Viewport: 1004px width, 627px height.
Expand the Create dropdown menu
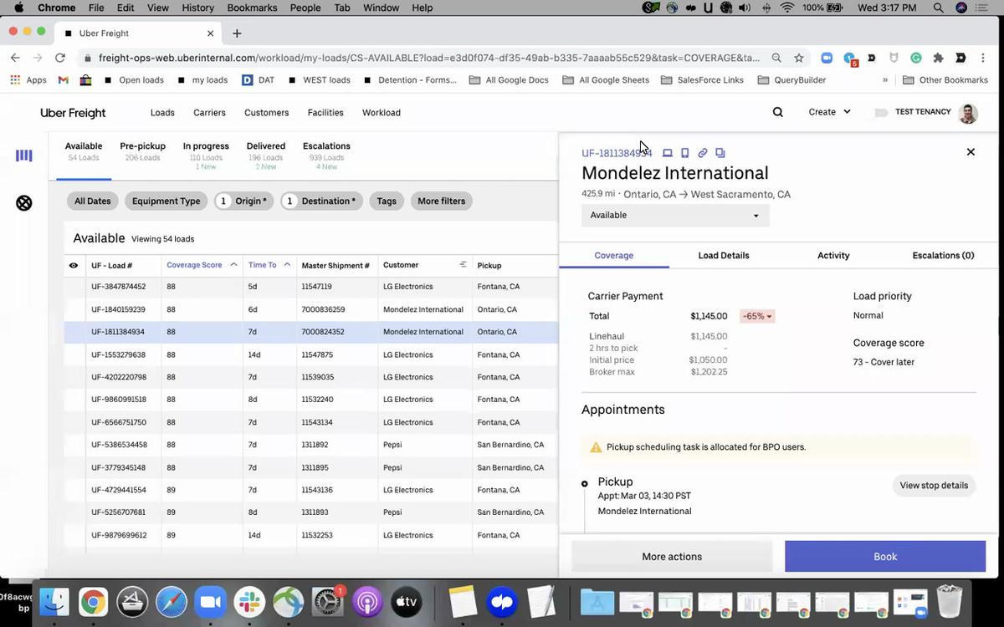[829, 112]
